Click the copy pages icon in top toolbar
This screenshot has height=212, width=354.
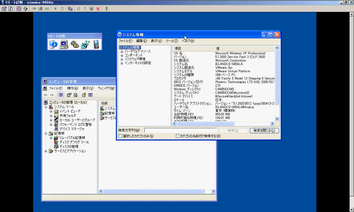click(70, 9)
